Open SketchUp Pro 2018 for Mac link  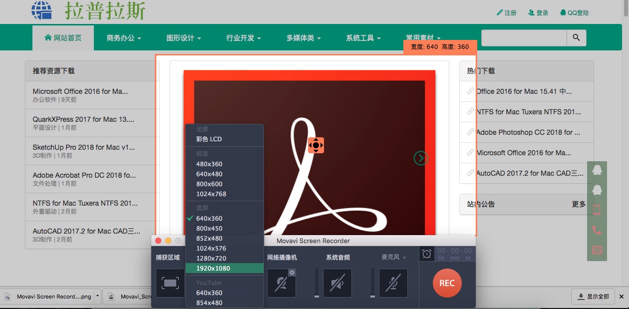click(84, 147)
